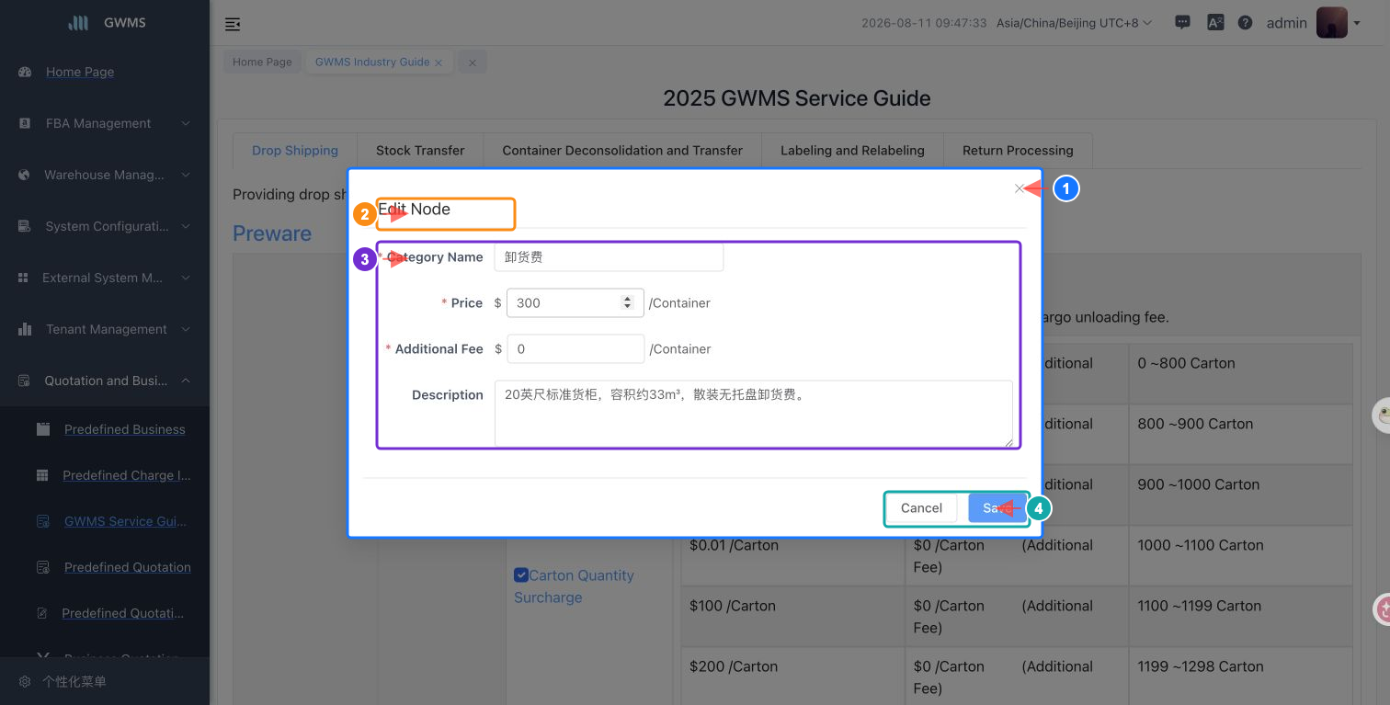Click the Predefined Business folder icon

click(43, 429)
